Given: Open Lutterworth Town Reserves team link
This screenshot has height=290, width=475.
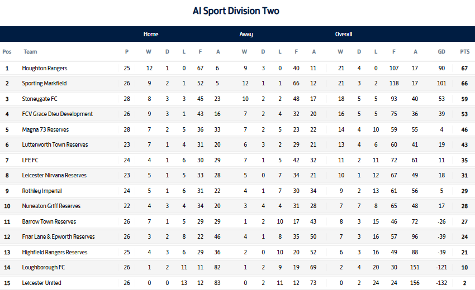Looking at the screenshot, I should coord(54,144).
